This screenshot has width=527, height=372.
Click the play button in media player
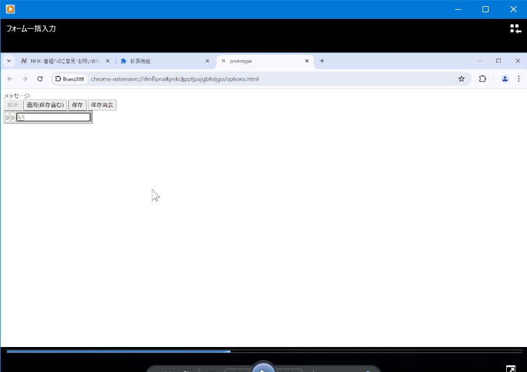263,368
